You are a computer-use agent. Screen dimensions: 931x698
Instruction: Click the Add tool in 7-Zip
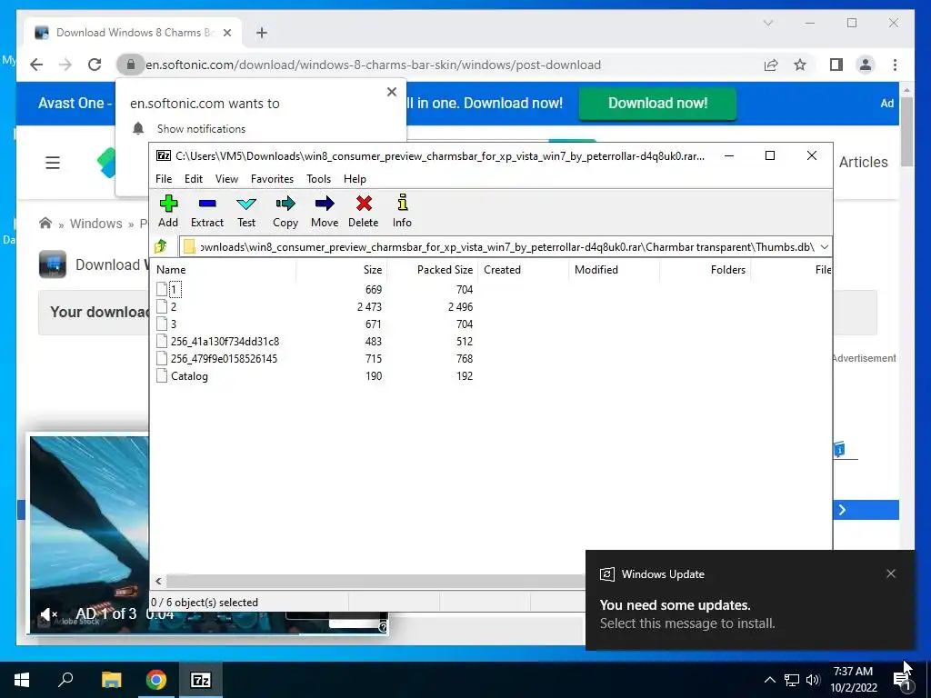168,211
